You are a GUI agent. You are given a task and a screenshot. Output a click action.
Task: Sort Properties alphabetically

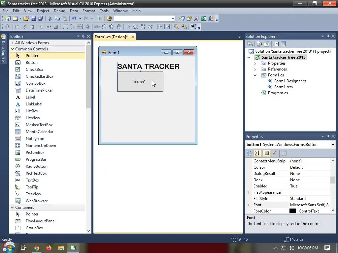coord(257,153)
